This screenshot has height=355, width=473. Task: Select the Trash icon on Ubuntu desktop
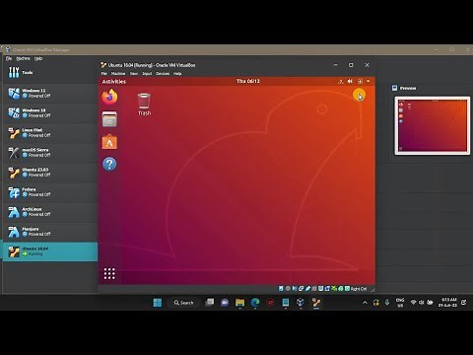144,105
